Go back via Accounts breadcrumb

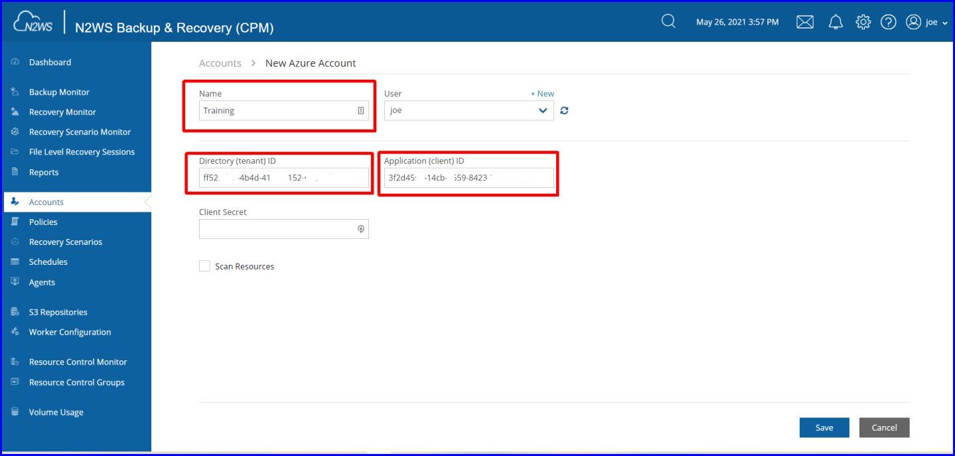[220, 63]
